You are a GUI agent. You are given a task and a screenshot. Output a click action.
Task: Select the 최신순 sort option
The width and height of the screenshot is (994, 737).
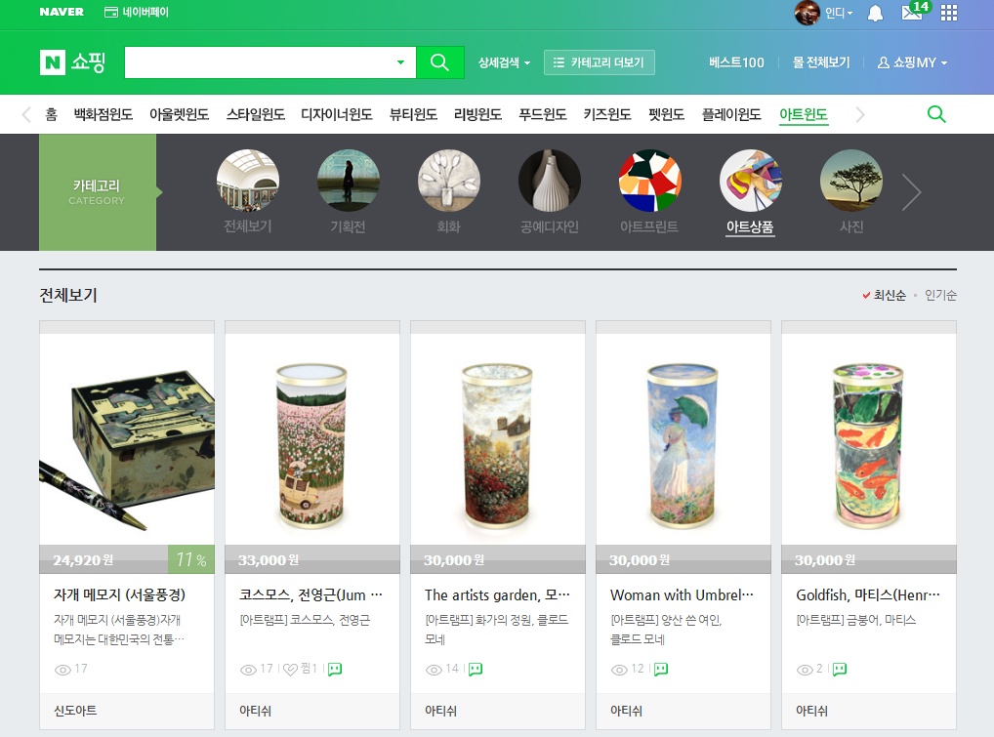(x=889, y=295)
